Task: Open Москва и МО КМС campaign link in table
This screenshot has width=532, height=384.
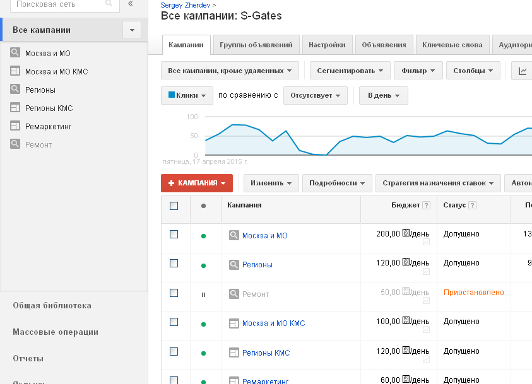Action: [x=273, y=323]
